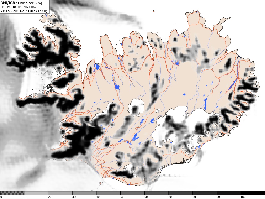Click the 60-70 dark gray legend segment
The height and width of the screenshot is (199, 265).
[x=157, y=193]
